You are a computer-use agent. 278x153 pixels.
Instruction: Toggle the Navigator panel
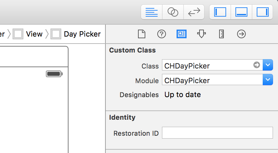[x=220, y=12]
